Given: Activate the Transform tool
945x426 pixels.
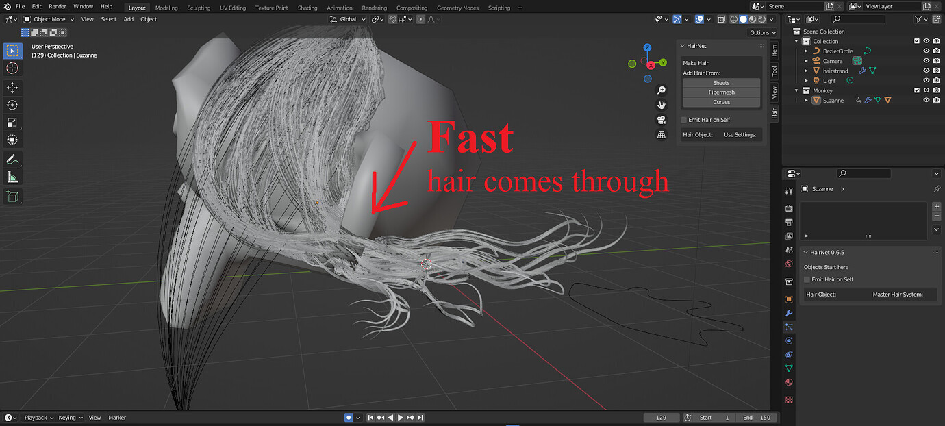Looking at the screenshot, I should pyautogui.click(x=12, y=140).
